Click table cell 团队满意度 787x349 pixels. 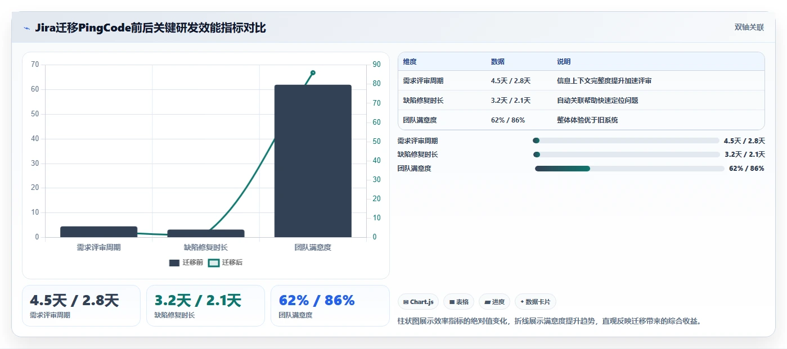pyautogui.click(x=420, y=120)
